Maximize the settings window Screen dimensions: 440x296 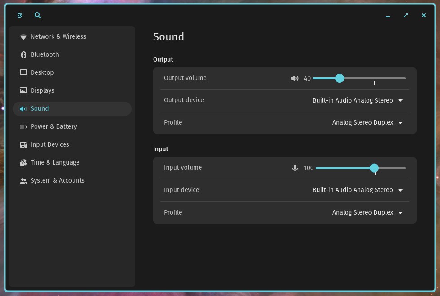pos(406,15)
